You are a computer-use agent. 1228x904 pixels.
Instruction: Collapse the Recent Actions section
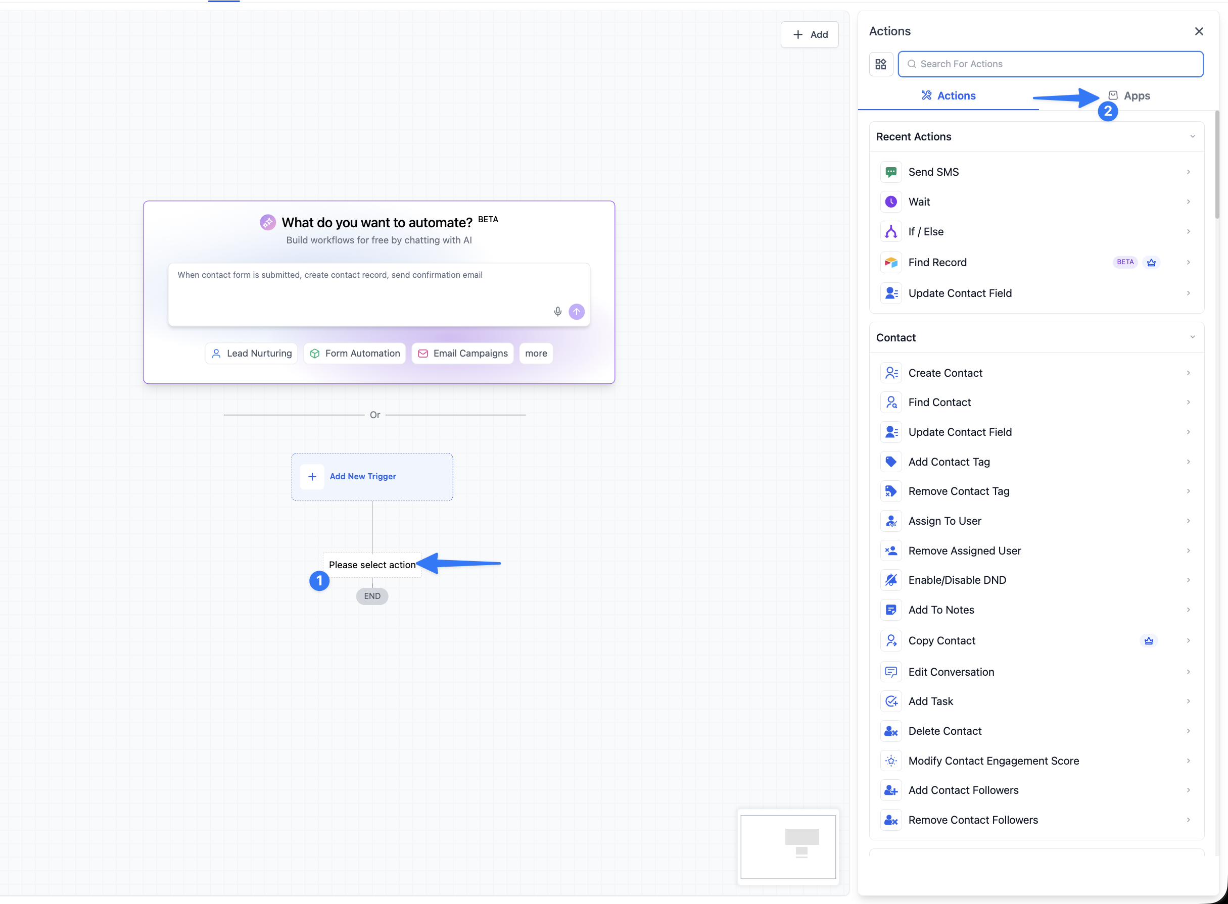(1193, 136)
